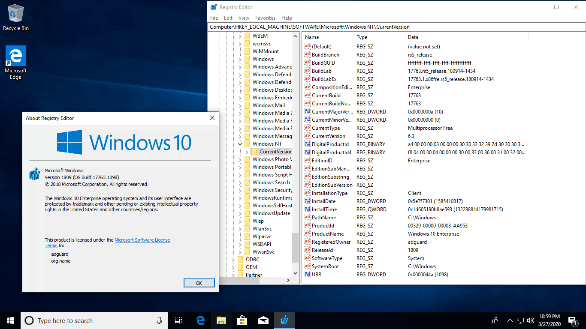Click the microphone icon in taskbar search
The width and height of the screenshot is (586, 329).
click(159, 320)
